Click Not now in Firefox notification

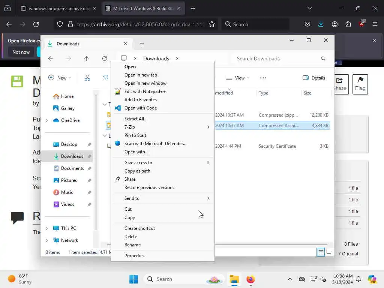(x=21, y=52)
